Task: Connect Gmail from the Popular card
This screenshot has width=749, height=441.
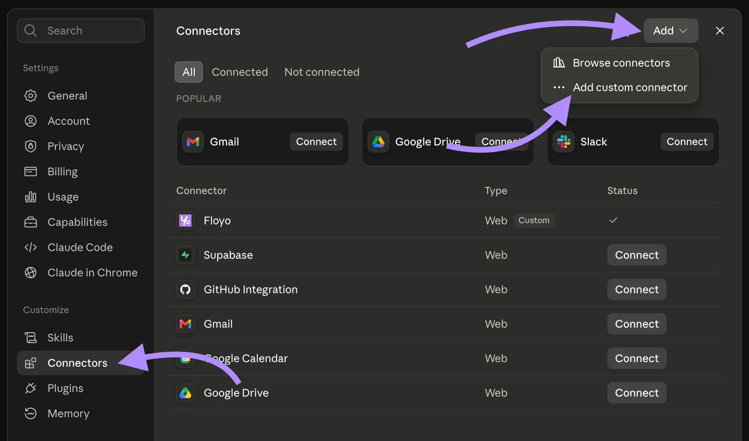Action: coord(316,142)
